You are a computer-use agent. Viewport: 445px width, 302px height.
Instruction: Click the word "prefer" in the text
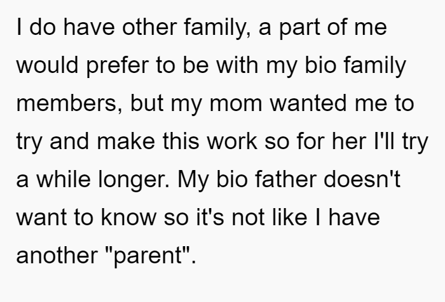117,66
